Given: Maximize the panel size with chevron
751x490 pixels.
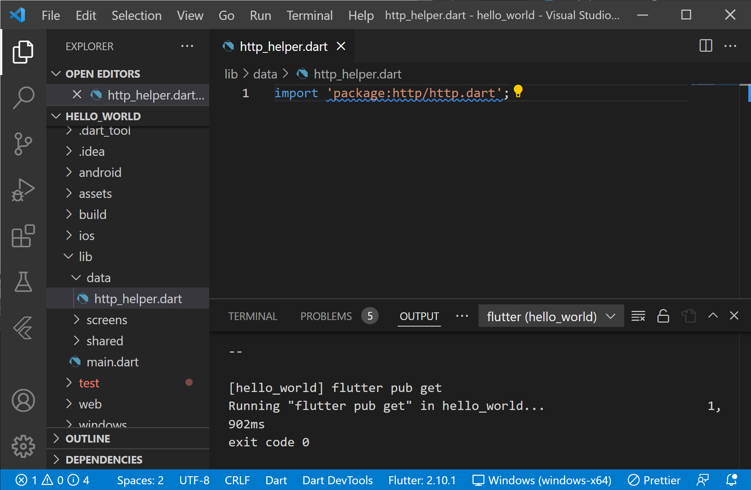Looking at the screenshot, I should [x=713, y=316].
